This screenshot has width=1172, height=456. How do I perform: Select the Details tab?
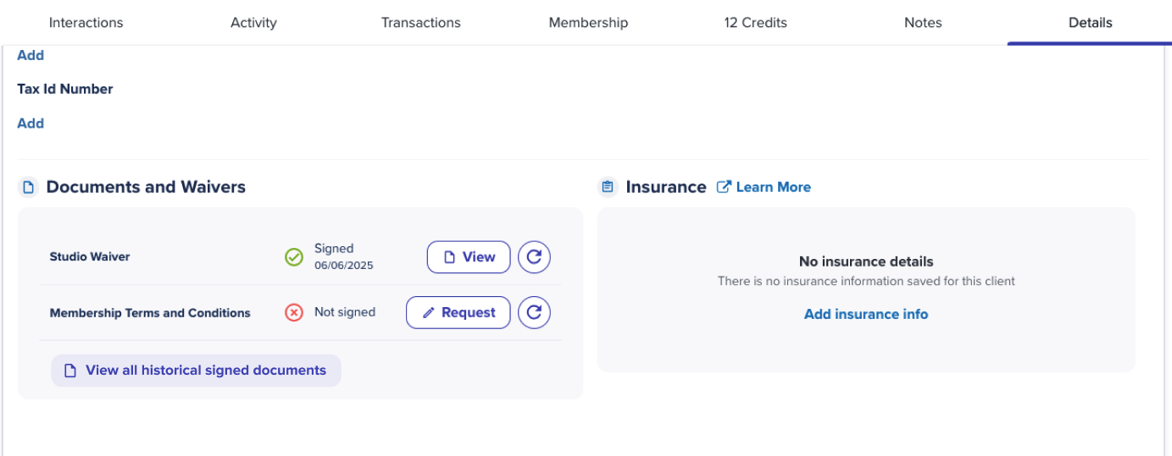(1090, 23)
